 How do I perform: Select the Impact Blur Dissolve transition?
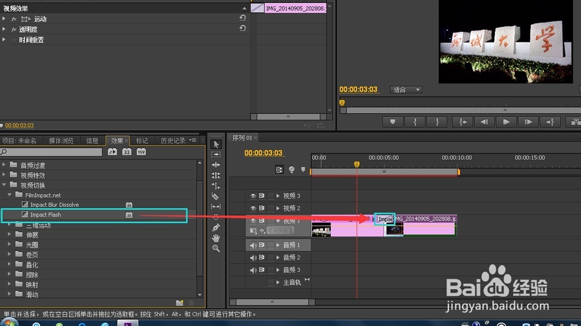tap(55, 205)
